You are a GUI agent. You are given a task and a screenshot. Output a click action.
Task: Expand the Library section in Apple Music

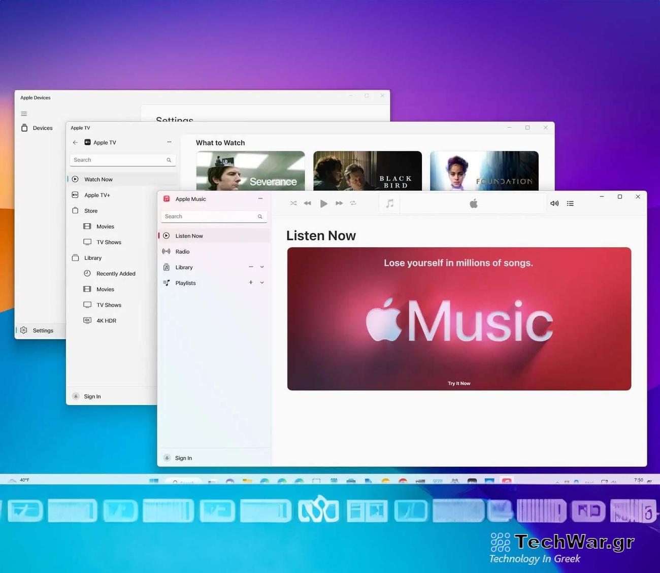[262, 267]
